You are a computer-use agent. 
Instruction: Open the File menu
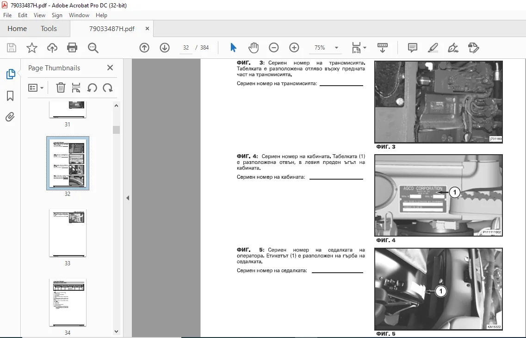pos(7,15)
